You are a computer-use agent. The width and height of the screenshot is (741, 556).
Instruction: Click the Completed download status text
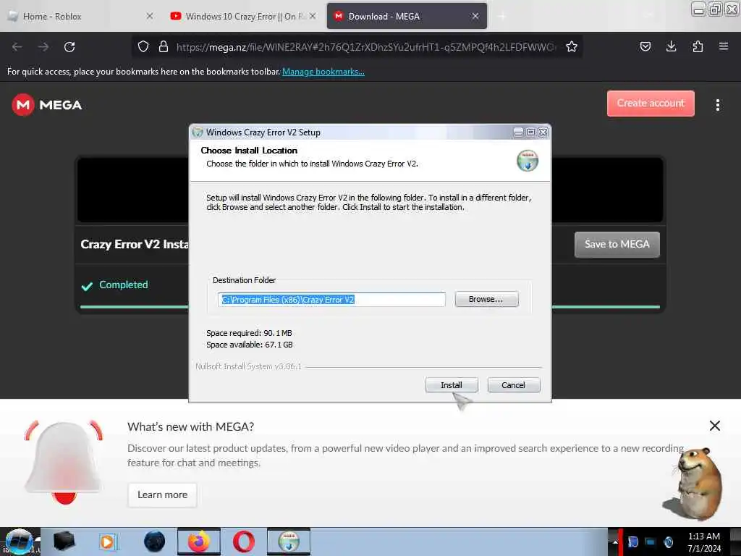tap(123, 285)
